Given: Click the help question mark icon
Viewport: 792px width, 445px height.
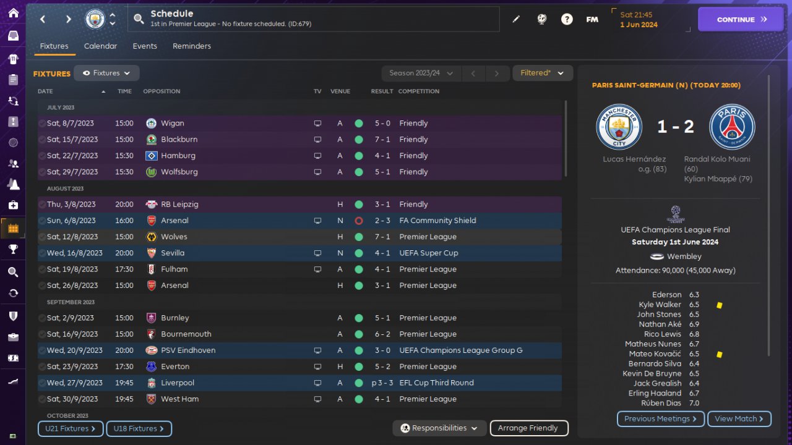Looking at the screenshot, I should [x=567, y=19].
